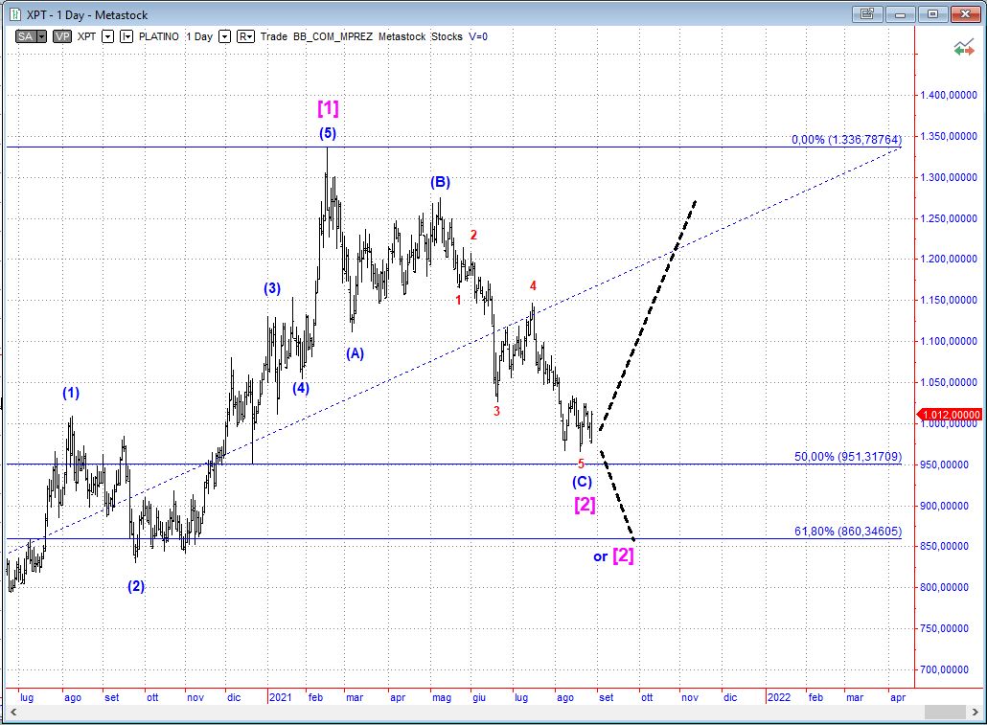Click the magenta [2] label next to 'or'
Screen dimensions: 987x725
623,555
